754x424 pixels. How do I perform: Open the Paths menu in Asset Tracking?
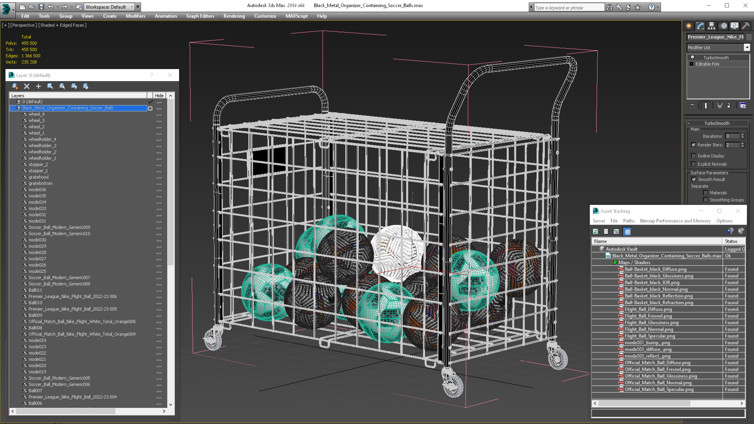(629, 221)
